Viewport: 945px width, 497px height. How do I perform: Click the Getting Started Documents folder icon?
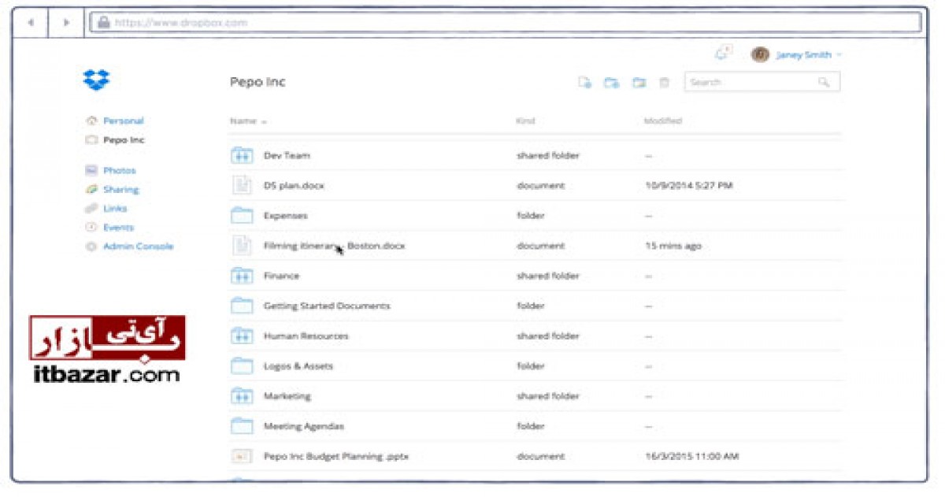[x=241, y=306]
